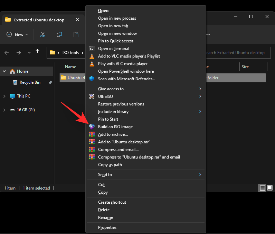
Task: Click Open PowerShell window here
Action: point(146,71)
